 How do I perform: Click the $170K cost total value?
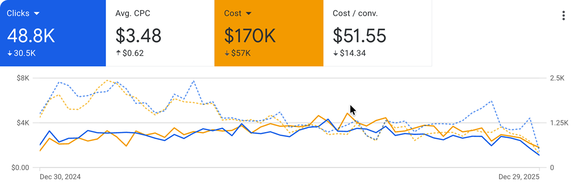click(x=250, y=36)
